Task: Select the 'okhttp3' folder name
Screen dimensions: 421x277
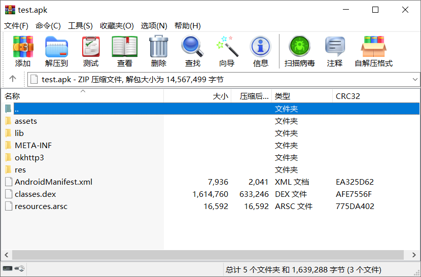Action: point(29,158)
